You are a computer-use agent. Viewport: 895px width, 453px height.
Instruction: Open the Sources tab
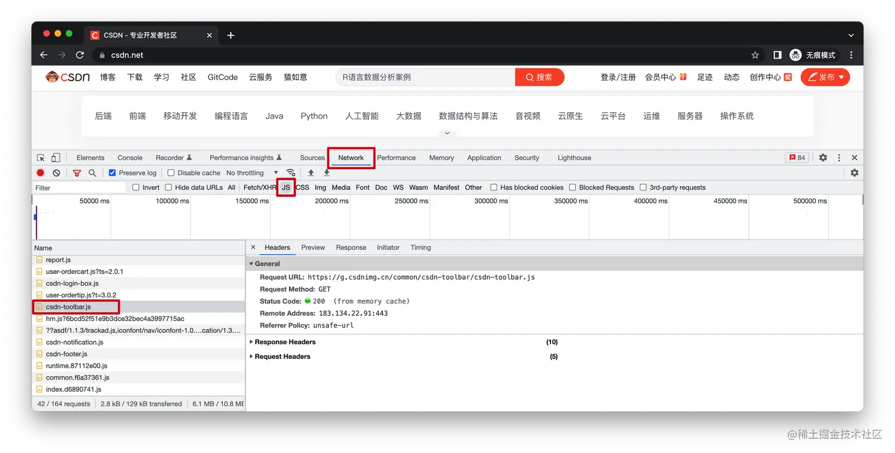313,158
